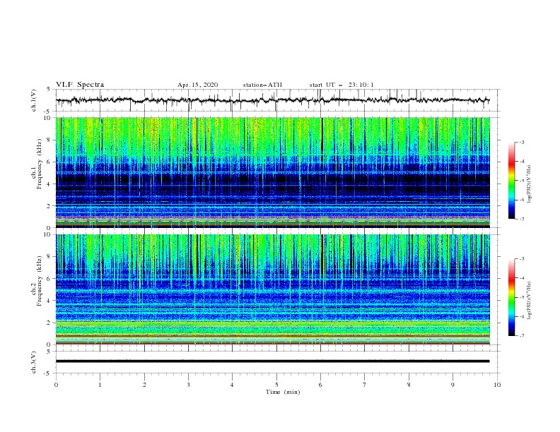Screen dimensions: 560x432
Task: Click the "log(PSD)(V²/Hz)" label beside ch.1 color bar
Action: 529,184
